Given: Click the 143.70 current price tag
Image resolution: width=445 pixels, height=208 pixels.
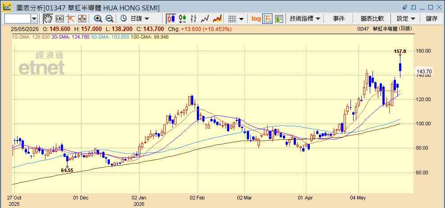Looking at the screenshot, I should click(423, 71).
